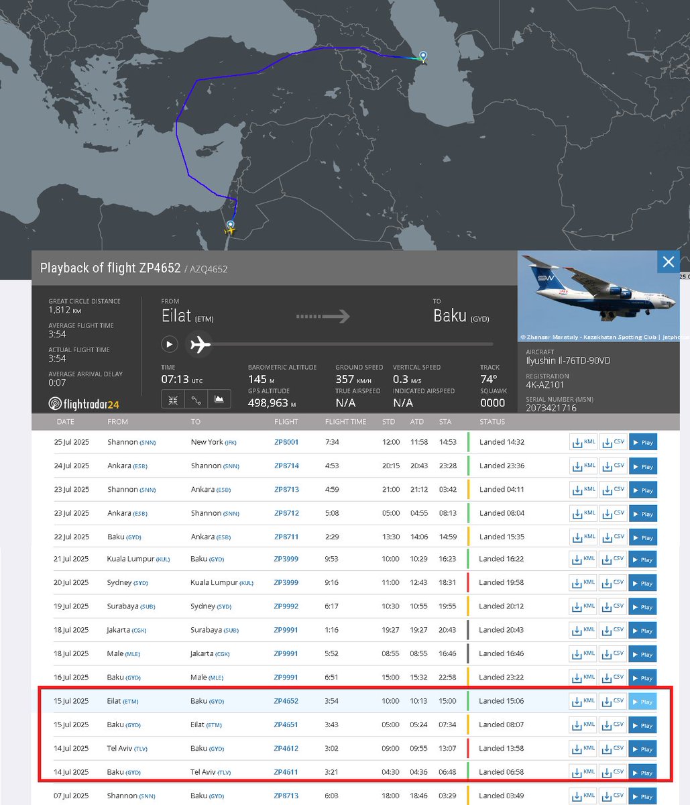Download KML for 24 Jul ZP8714 flight
The height and width of the screenshot is (805, 690).
pos(583,466)
